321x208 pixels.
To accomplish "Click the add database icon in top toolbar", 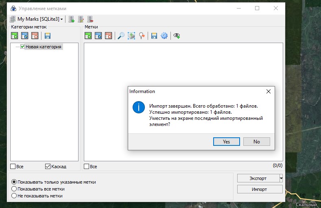I will pyautogui.click(x=72, y=19).
